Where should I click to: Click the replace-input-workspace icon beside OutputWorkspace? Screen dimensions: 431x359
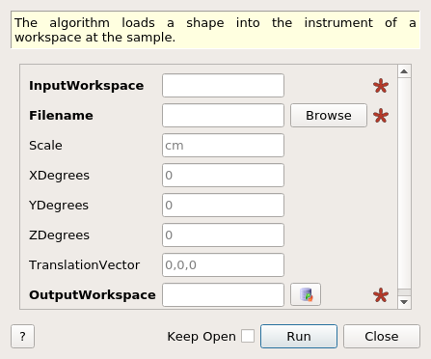tap(306, 294)
